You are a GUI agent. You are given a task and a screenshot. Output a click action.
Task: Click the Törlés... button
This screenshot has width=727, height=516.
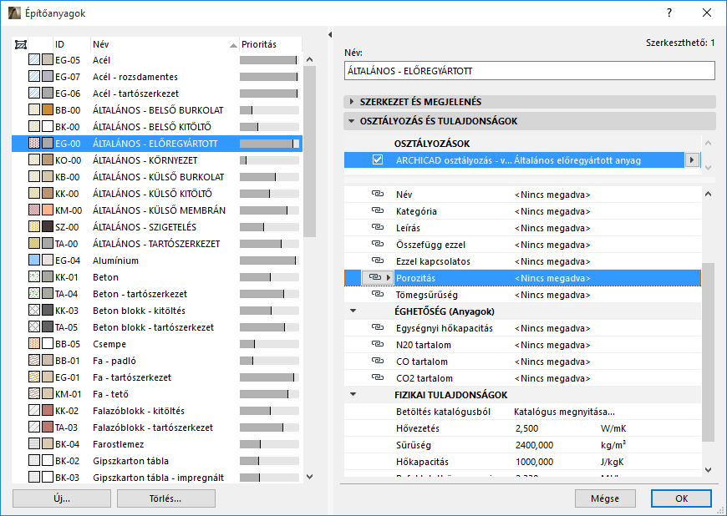coord(165,498)
